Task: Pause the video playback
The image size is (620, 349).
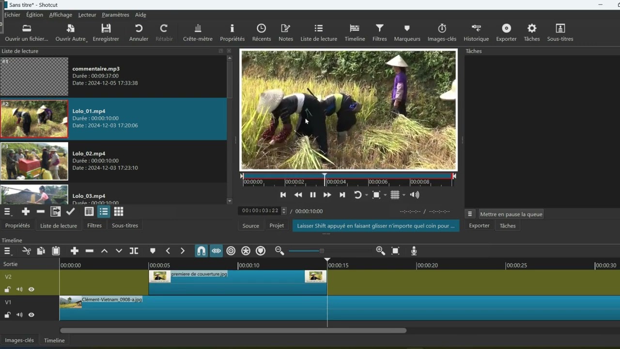Action: [x=313, y=195]
